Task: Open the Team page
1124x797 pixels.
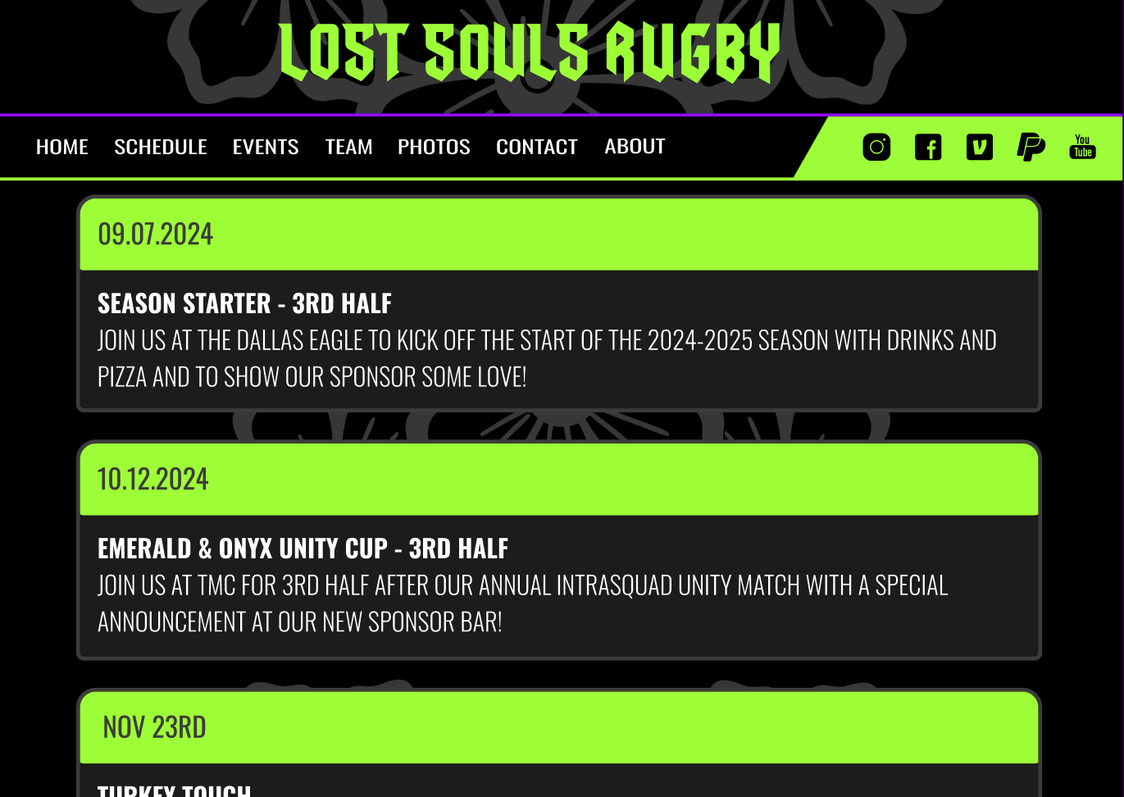Action: pos(348,148)
